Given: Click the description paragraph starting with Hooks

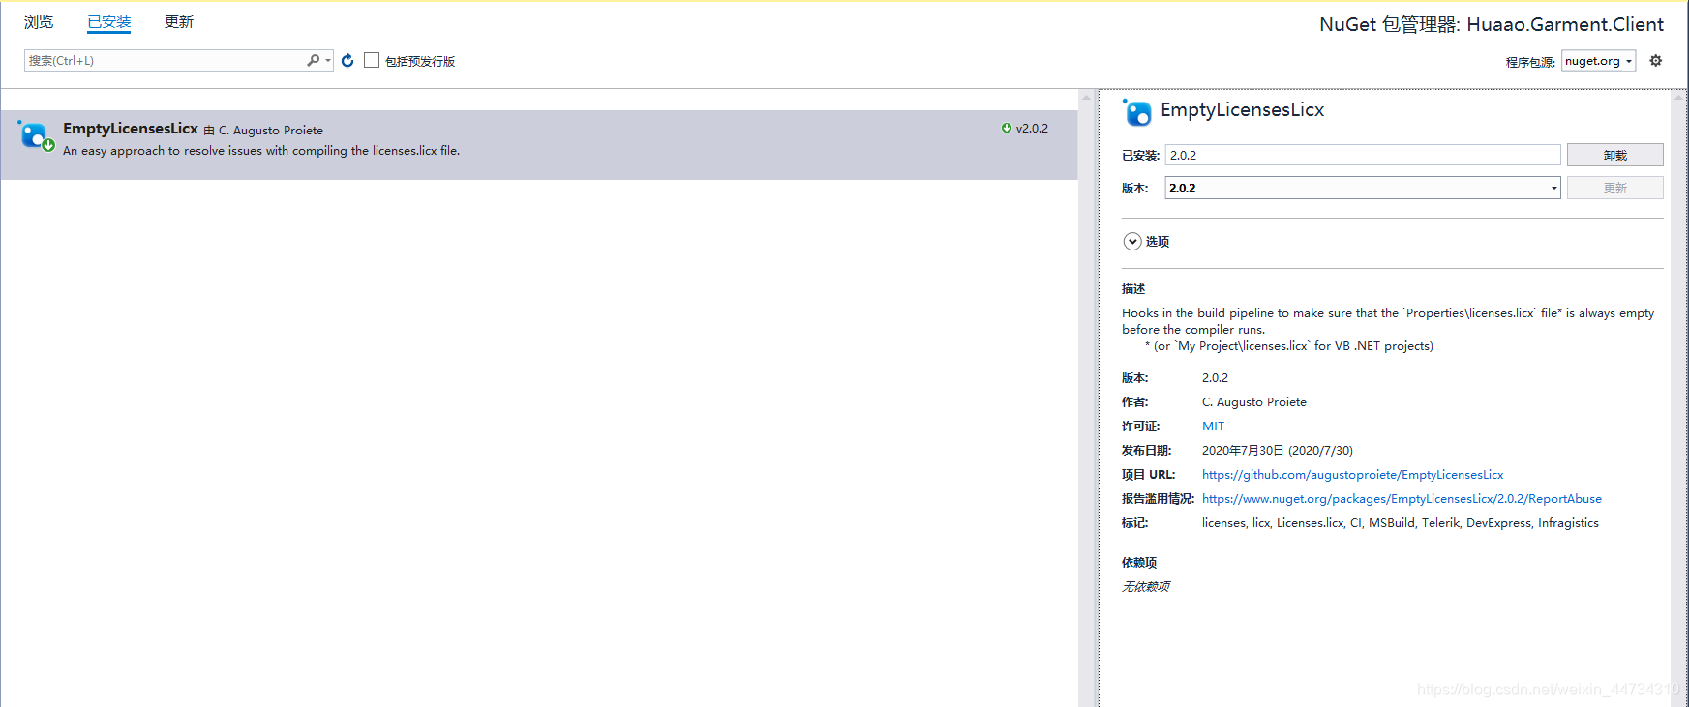Looking at the screenshot, I should click(1388, 329).
